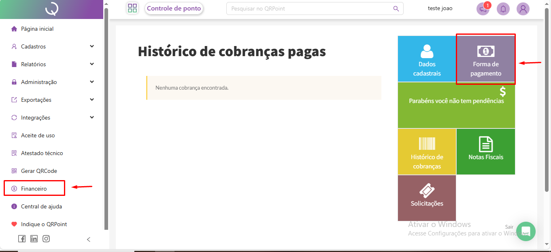The image size is (551, 252).
Task: Open the user profile avatar
Action: click(523, 9)
